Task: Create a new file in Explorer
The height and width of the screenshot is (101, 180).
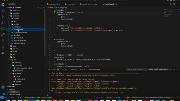Action: (x=35, y=8)
